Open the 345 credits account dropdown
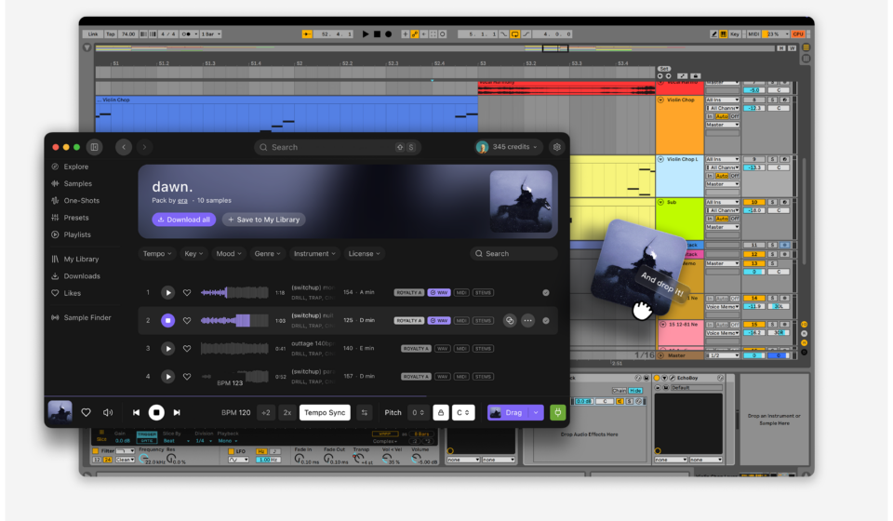Image resolution: width=893 pixels, height=521 pixels. [508, 147]
